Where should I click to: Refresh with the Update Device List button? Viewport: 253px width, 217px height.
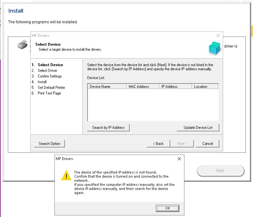click(x=198, y=128)
